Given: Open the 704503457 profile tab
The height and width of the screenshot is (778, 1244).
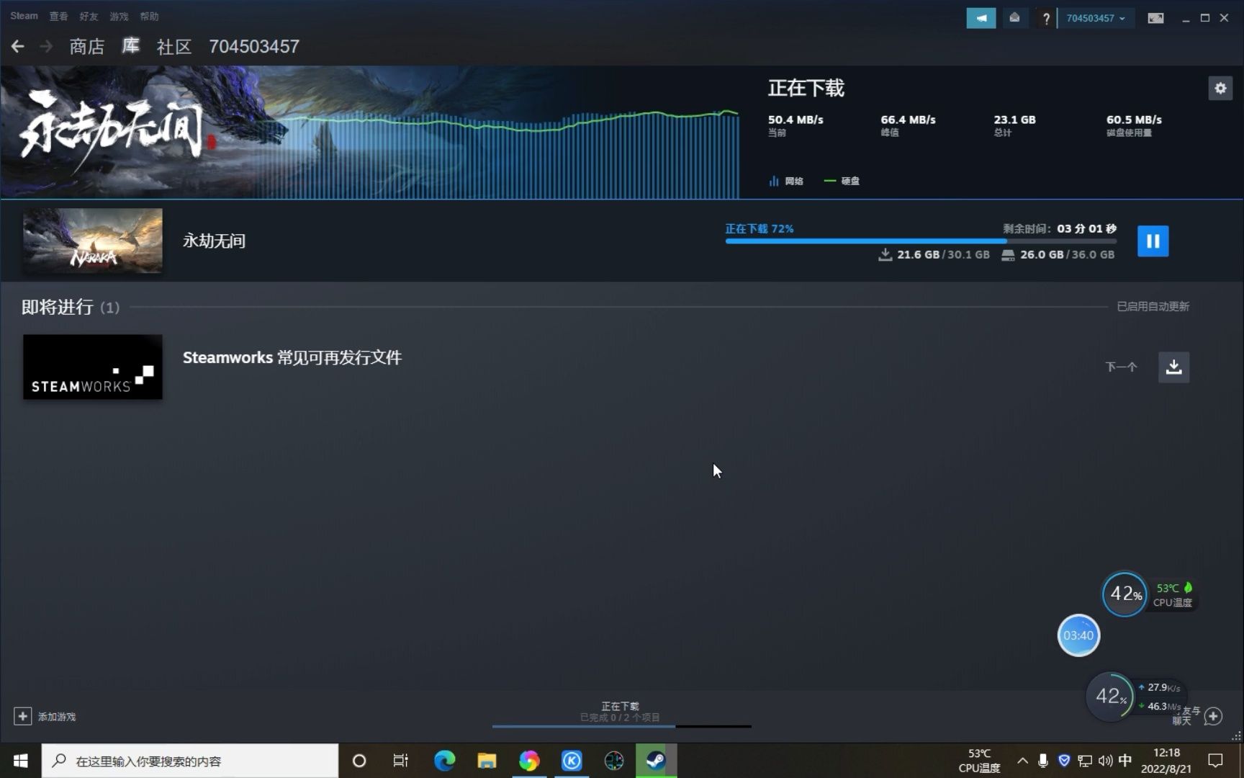Looking at the screenshot, I should pyautogui.click(x=254, y=47).
